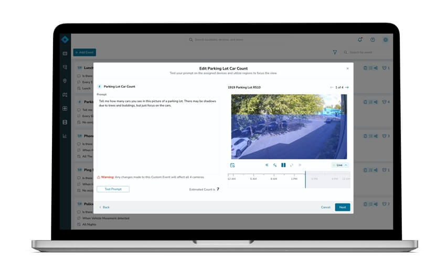Open the Live dropdown
The image size is (446, 272).
click(340, 165)
